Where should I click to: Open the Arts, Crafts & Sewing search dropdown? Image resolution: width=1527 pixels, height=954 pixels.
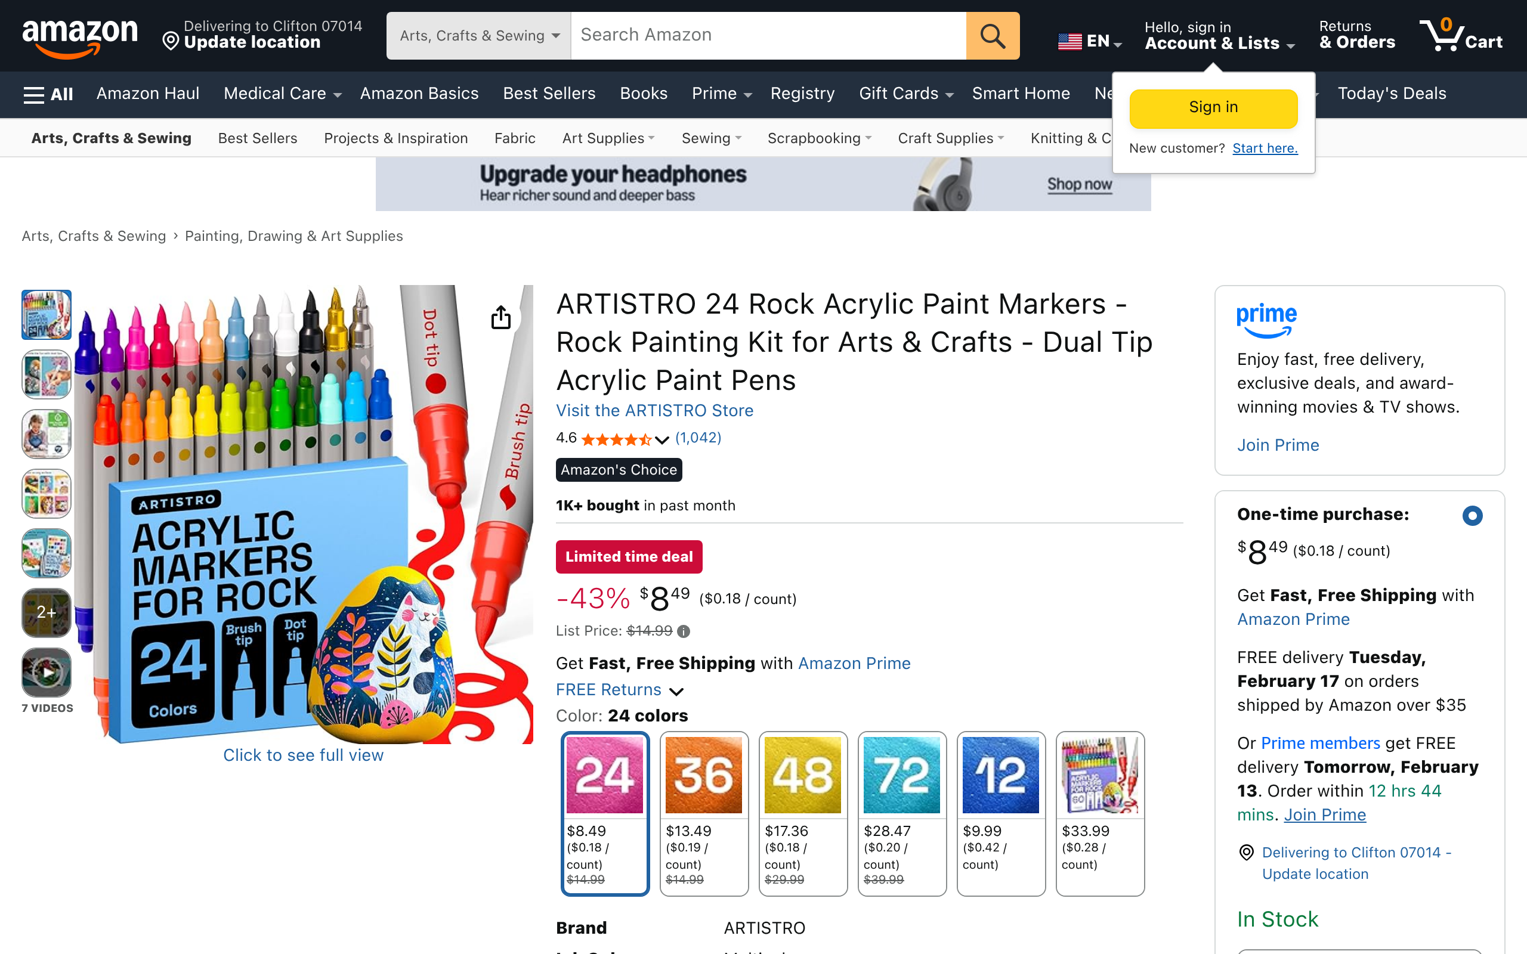[x=479, y=36]
